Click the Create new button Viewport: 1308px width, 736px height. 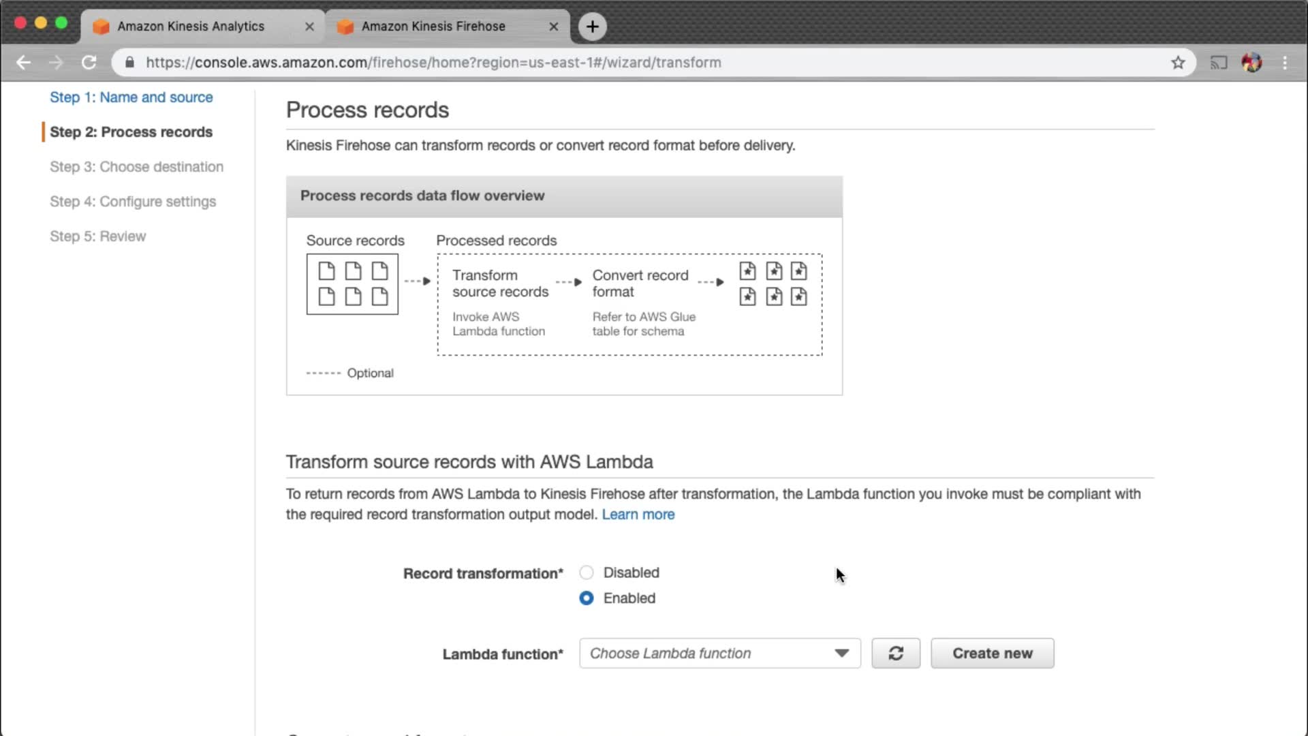pyautogui.click(x=992, y=653)
